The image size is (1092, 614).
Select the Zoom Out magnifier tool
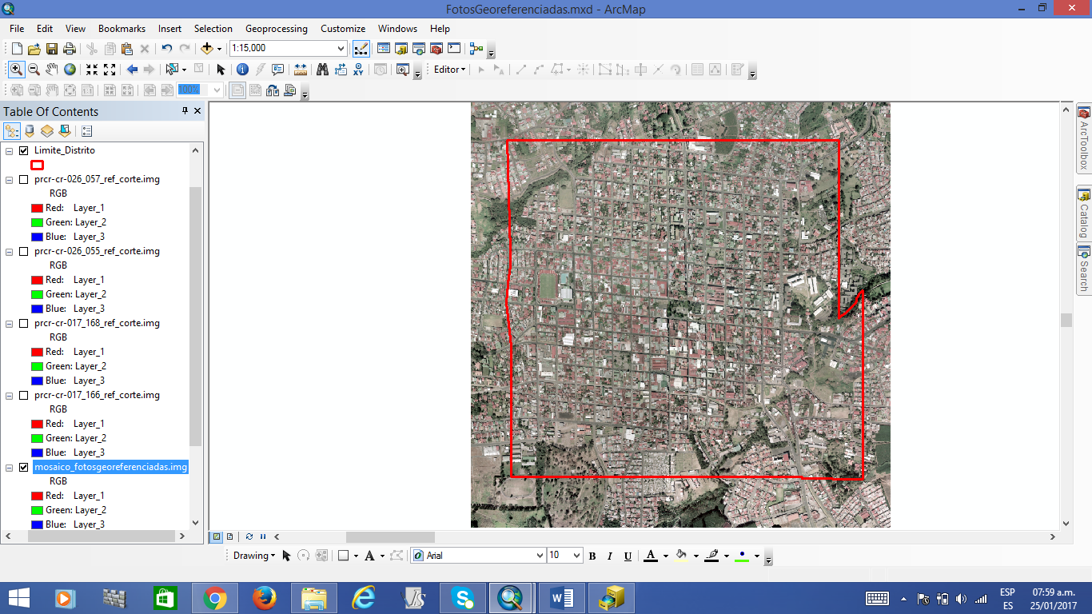coord(34,70)
